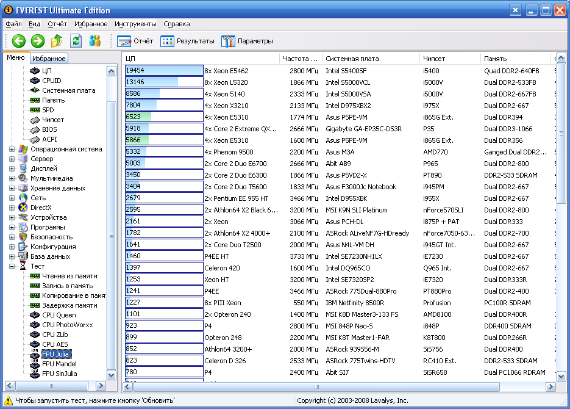Select the FPU Mandel benchmark
This screenshot has height=409, width=570.
coord(59,364)
